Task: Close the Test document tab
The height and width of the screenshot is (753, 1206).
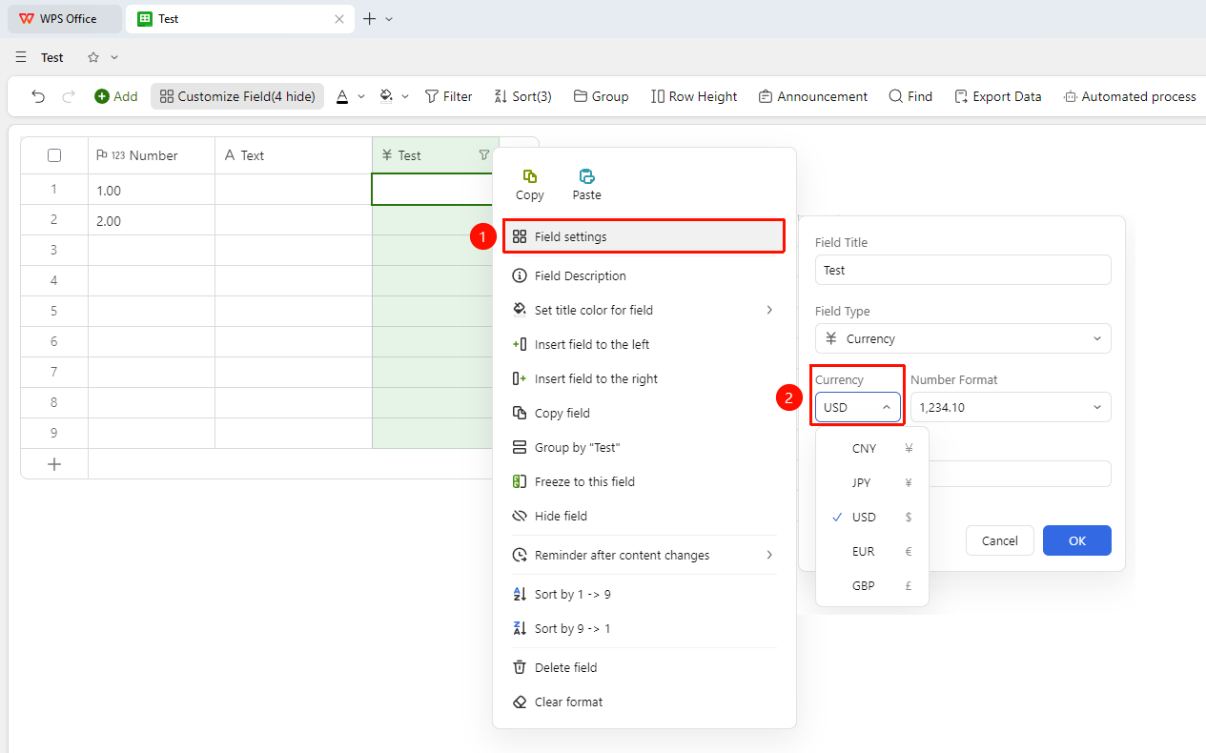Action: pyautogui.click(x=339, y=19)
